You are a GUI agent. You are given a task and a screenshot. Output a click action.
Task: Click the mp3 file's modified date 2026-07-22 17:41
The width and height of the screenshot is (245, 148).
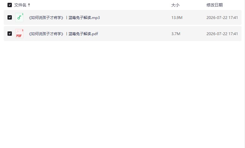coord(222,18)
